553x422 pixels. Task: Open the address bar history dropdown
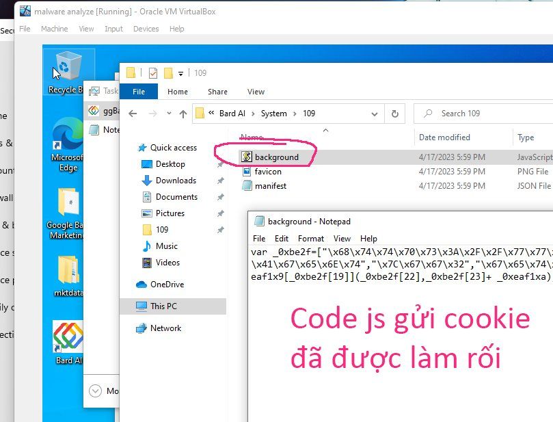click(x=375, y=114)
